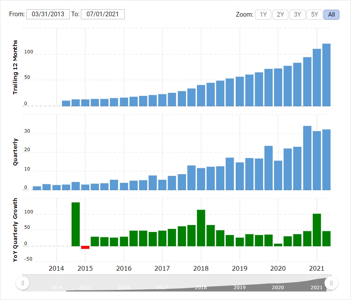Set zoom range to 5Y
The width and height of the screenshot is (351, 300).
314,15
